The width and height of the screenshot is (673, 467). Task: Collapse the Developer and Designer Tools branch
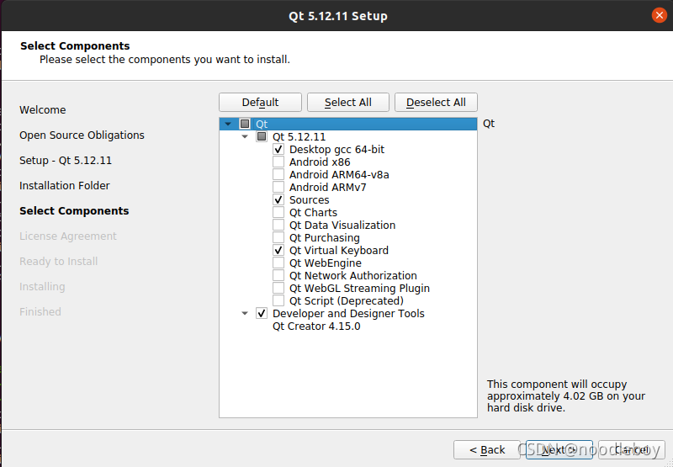click(245, 313)
